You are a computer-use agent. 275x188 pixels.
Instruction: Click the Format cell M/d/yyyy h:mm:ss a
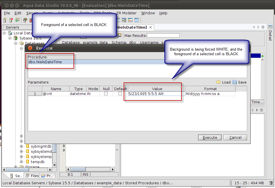pyautogui.click(x=210, y=94)
